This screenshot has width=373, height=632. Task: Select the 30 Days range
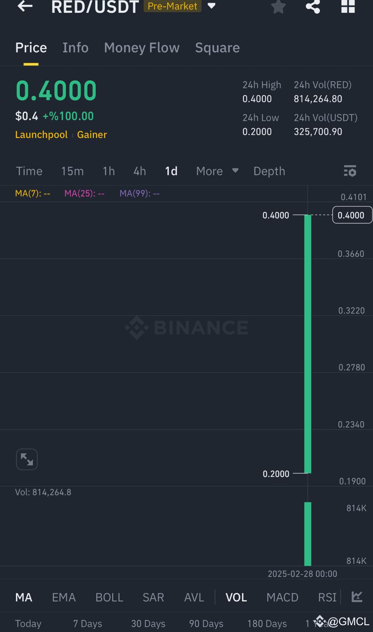pos(148,623)
